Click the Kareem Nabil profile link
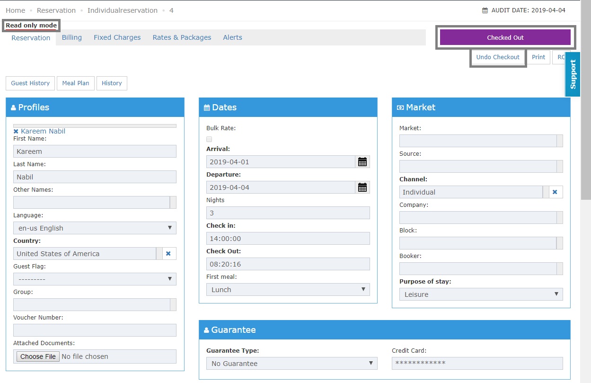This screenshot has height=383, width=591. pyautogui.click(x=43, y=131)
